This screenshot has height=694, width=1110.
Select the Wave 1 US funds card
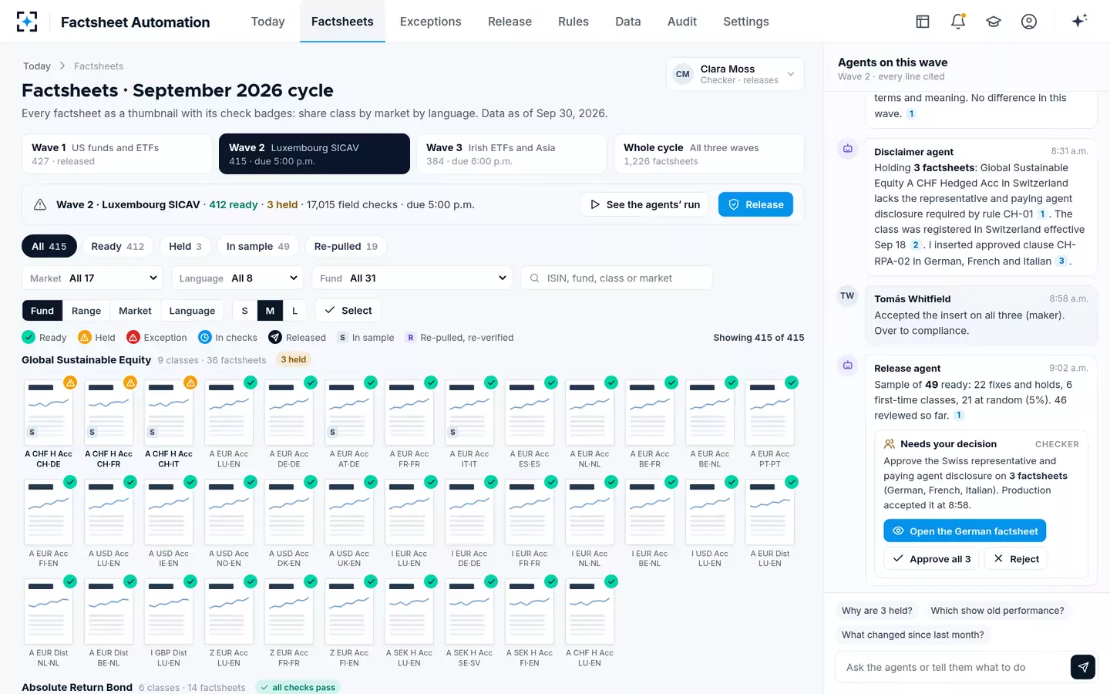tap(116, 154)
